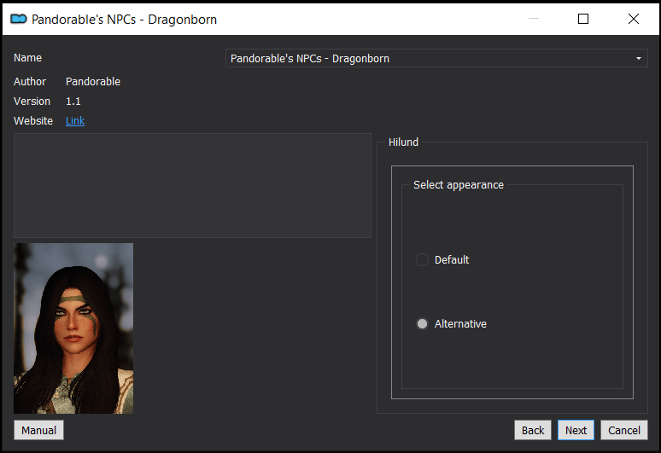Click the "Hilund" group heading

pos(403,142)
